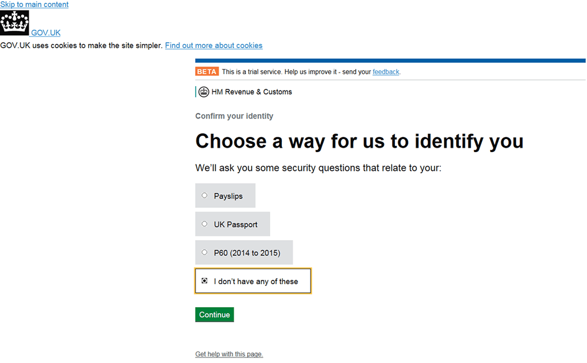Open the Skip to main content link
The image size is (587, 363).
pyautogui.click(x=34, y=4)
